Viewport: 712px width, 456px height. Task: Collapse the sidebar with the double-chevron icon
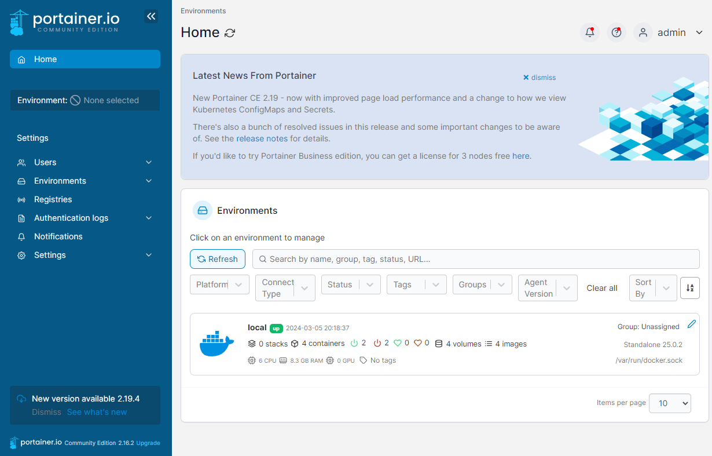(x=151, y=16)
